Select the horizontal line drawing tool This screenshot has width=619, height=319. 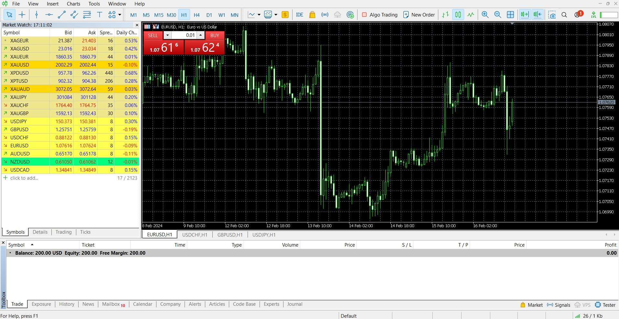click(x=49, y=15)
